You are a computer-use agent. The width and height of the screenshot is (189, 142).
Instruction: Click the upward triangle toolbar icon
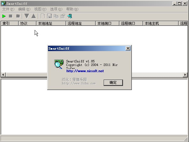coord(34,16)
